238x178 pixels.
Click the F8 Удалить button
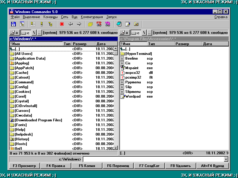(181, 166)
